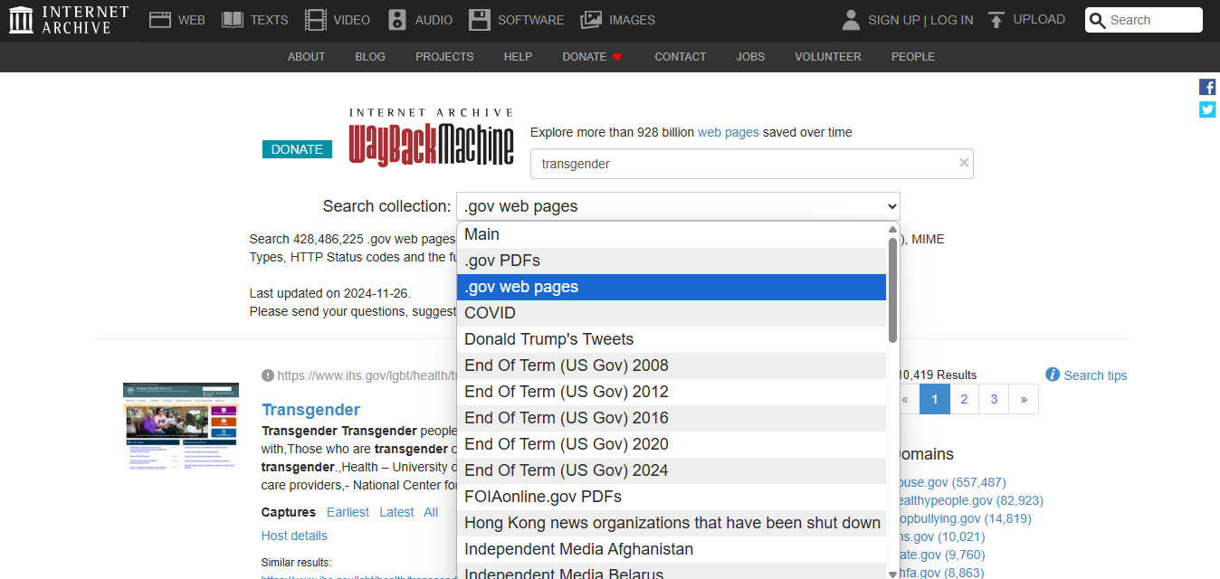Toggle the Search collection dropdown box
The image size is (1220, 579).
678,206
